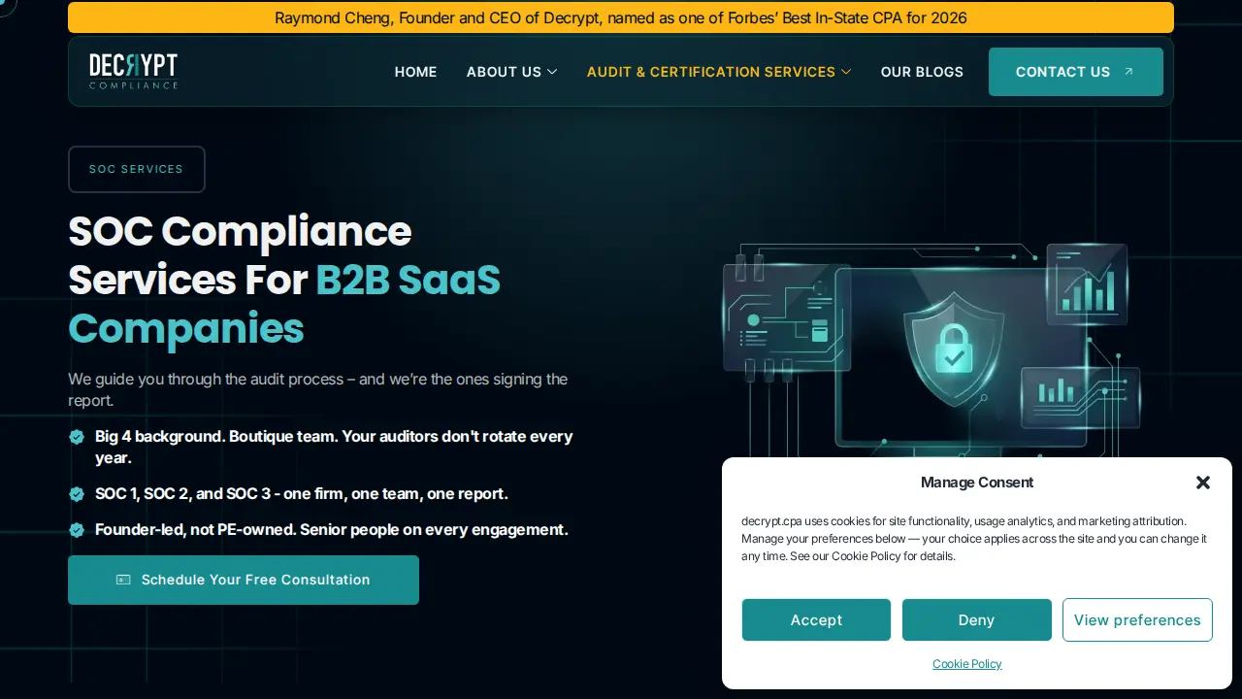This screenshot has width=1242, height=699.
Task: Click the Raymond Cheng Forbes announcement banner
Action: coord(621,17)
